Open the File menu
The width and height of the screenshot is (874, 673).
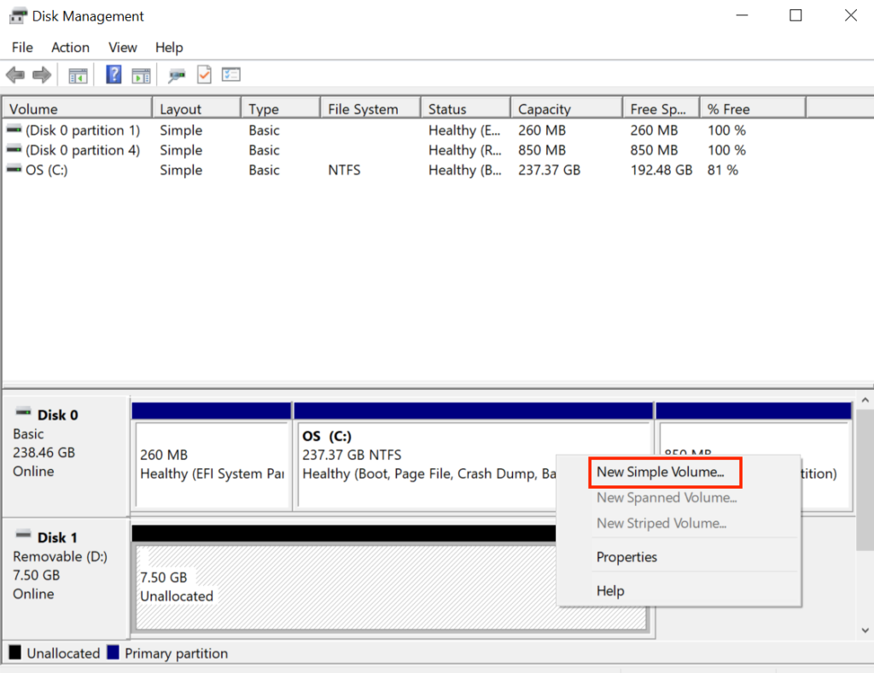click(22, 48)
